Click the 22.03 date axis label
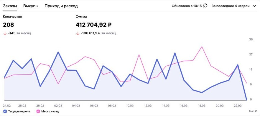The width and height of the screenshot is (260, 129). 238,106
